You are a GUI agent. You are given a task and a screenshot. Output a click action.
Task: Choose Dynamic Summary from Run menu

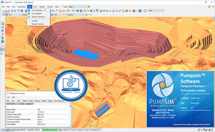point(39,24)
